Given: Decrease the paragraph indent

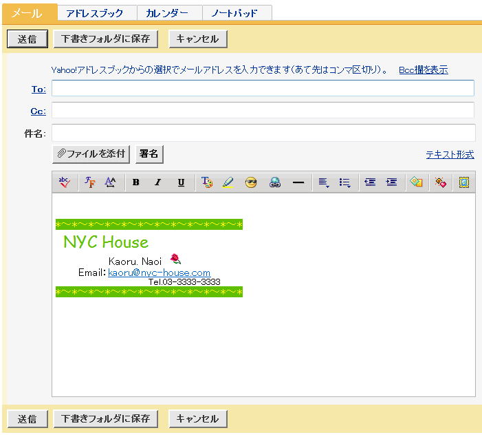Looking at the screenshot, I should pyautogui.click(x=370, y=182).
